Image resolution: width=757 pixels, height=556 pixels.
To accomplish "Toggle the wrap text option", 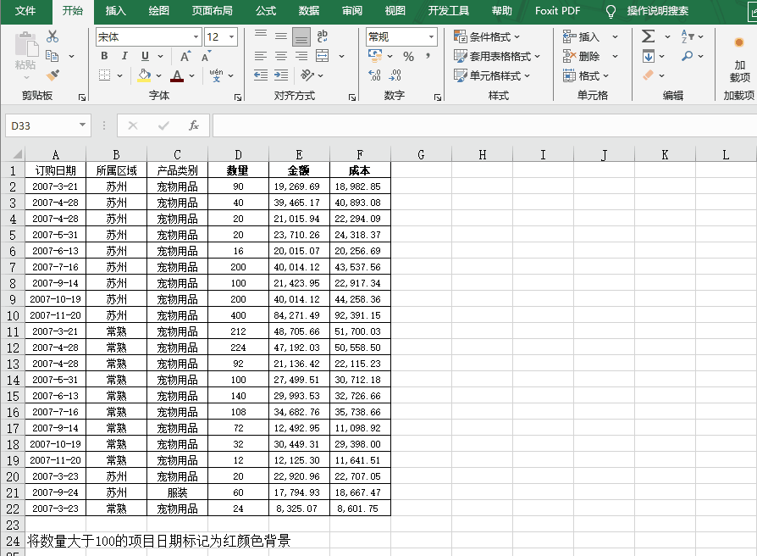I will [322, 36].
